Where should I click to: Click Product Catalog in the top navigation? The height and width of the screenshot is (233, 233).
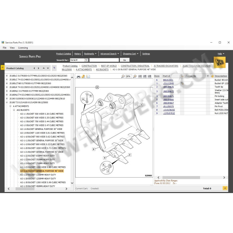(x=64, y=54)
